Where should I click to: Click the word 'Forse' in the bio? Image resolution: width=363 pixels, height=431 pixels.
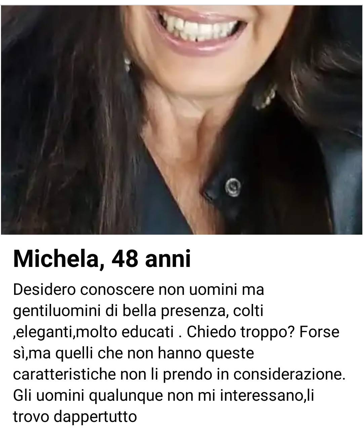pos(320,332)
